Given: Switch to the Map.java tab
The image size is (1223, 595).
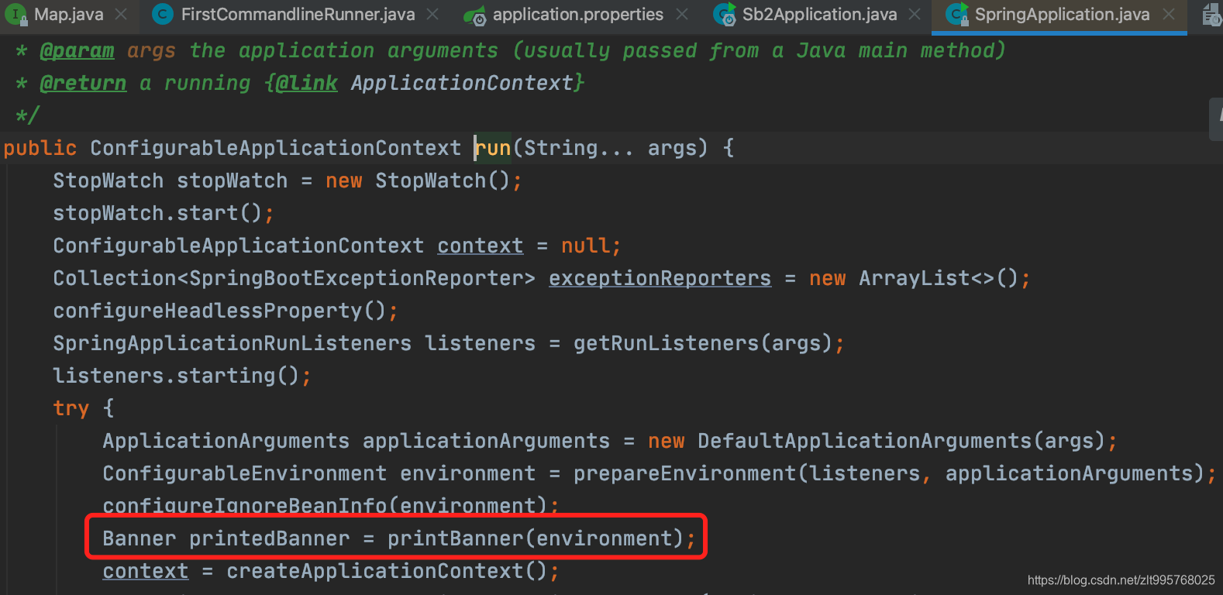Looking at the screenshot, I should 68,14.
